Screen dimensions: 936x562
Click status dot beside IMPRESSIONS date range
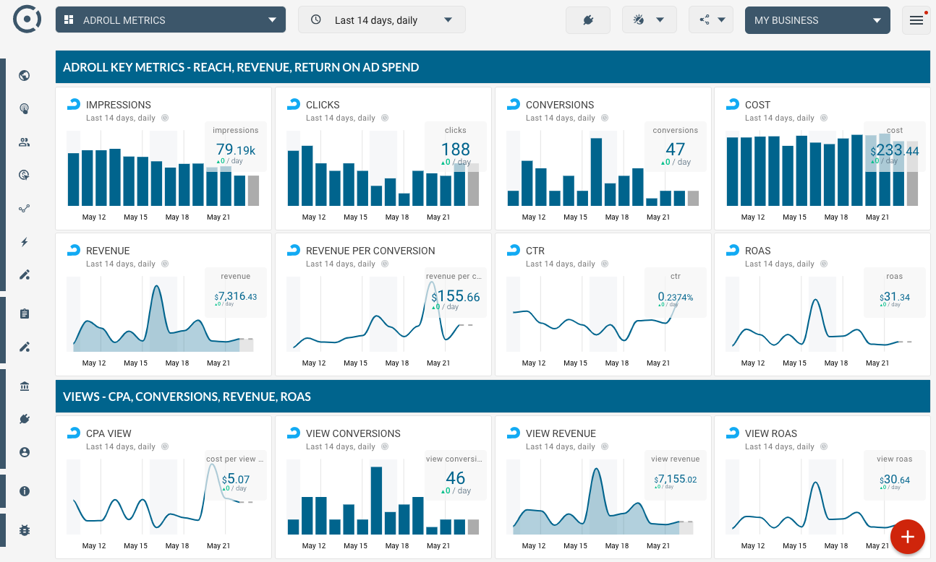coord(165,118)
